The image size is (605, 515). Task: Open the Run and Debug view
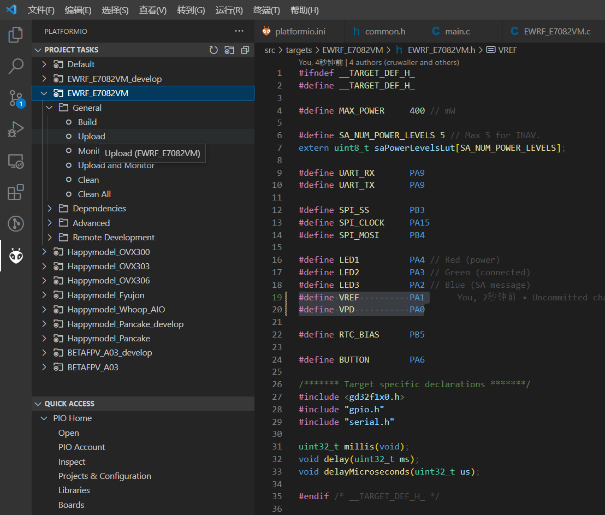(16, 129)
